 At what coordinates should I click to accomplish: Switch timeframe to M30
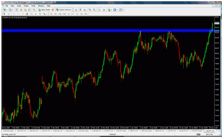pos(64,14)
